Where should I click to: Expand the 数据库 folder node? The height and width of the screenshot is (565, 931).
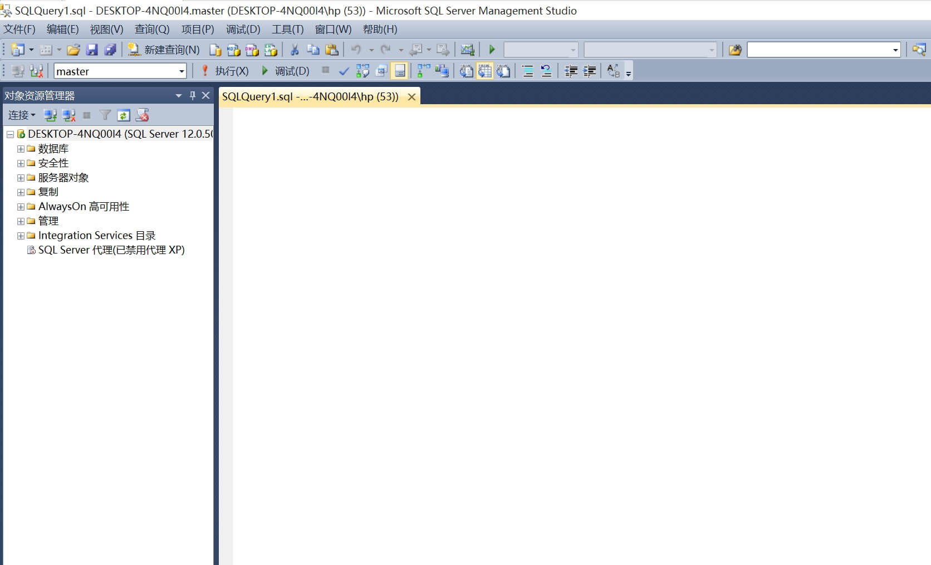pos(21,149)
